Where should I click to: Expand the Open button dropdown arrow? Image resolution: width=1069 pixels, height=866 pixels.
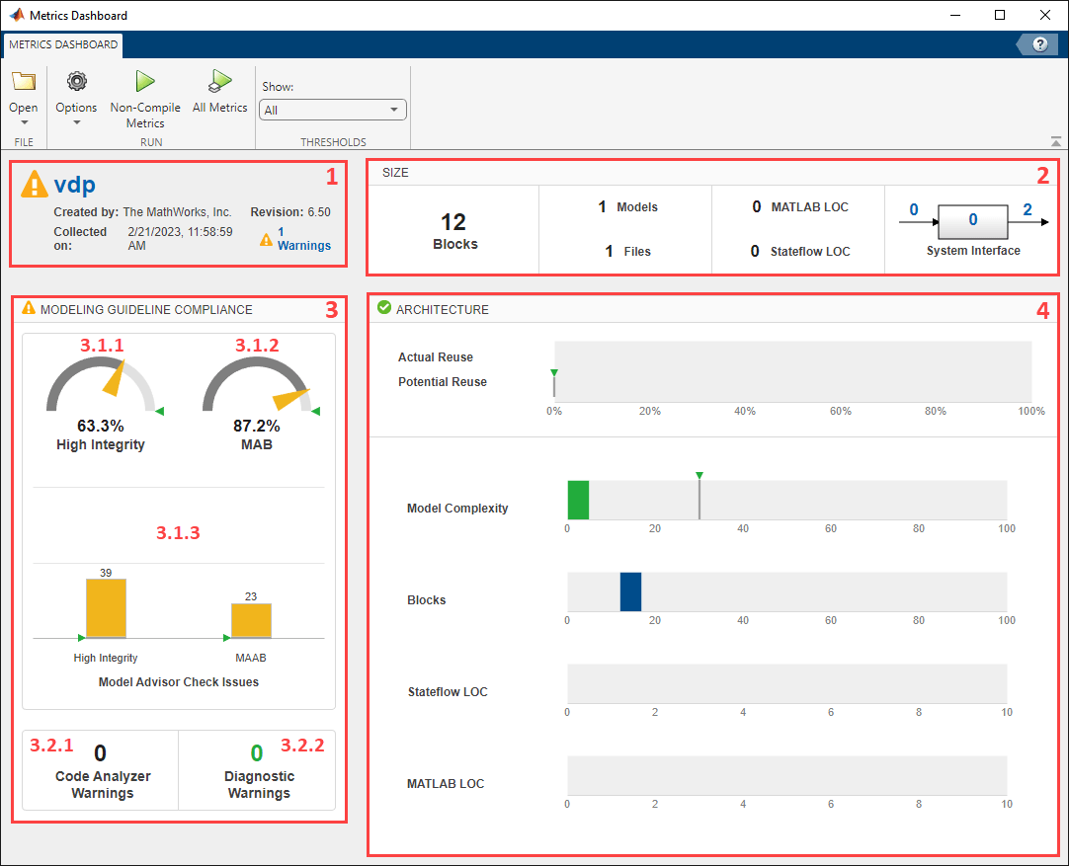click(23, 123)
